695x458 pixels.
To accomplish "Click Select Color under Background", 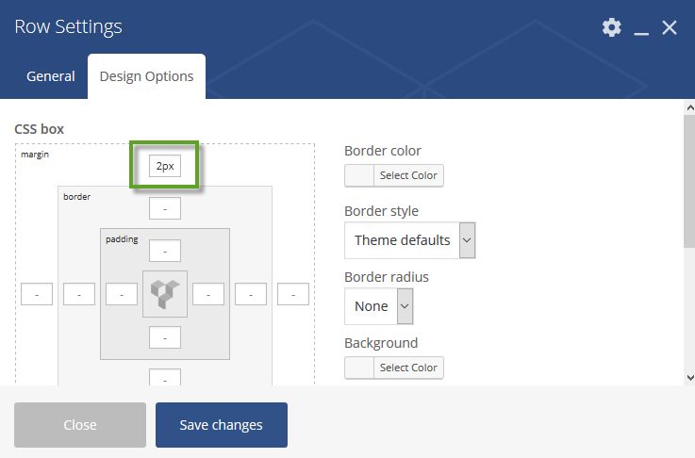I will click(408, 368).
